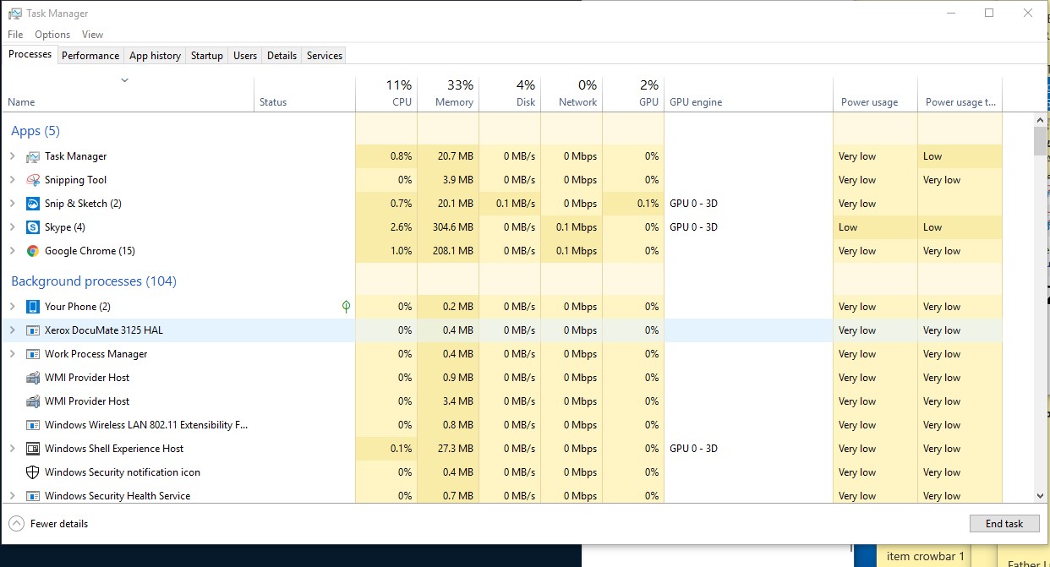
Task: Click the Windows Shell Experience Host icon
Action: [x=33, y=449]
